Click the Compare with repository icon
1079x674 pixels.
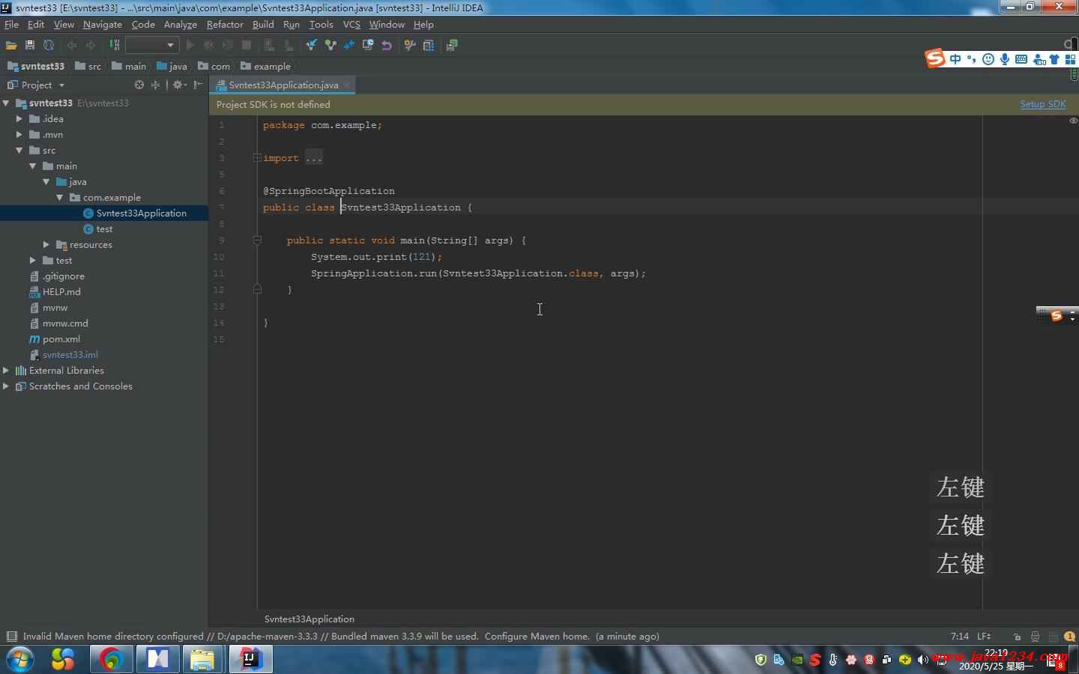pos(349,45)
